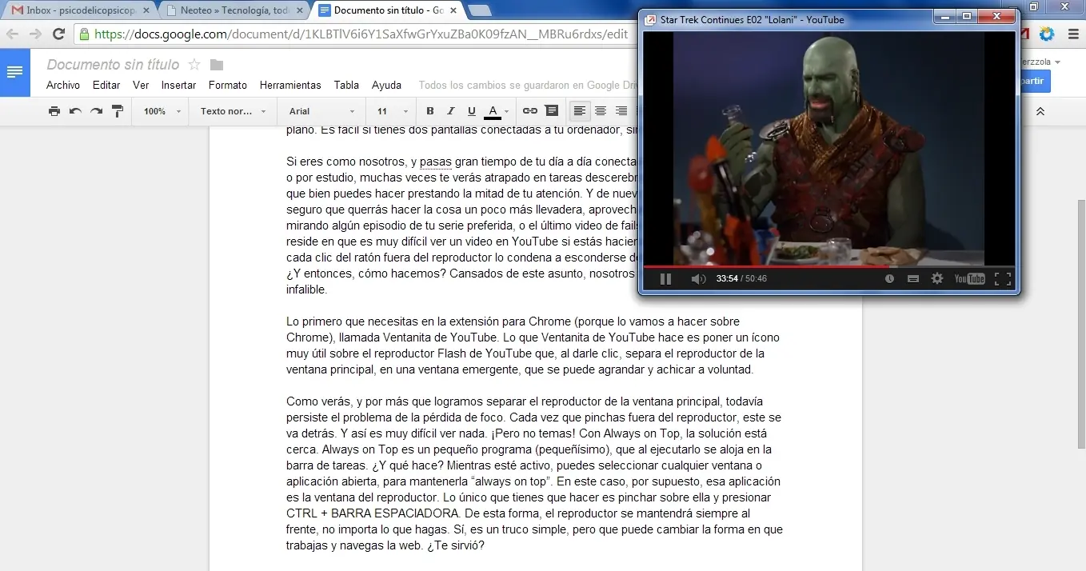
Task: Align text to the right
Action: pyautogui.click(x=621, y=111)
